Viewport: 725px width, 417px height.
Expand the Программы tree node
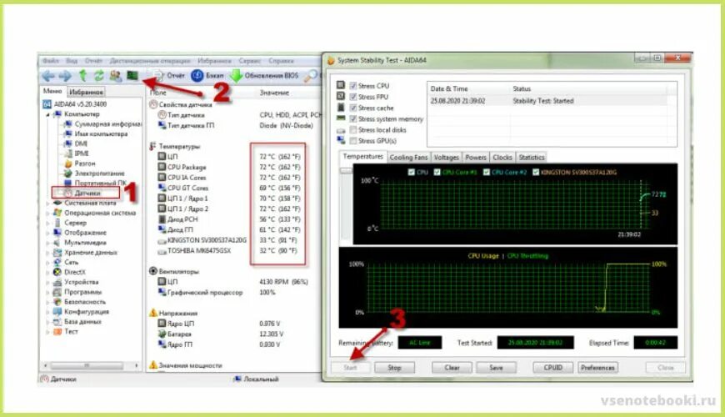[x=47, y=292]
